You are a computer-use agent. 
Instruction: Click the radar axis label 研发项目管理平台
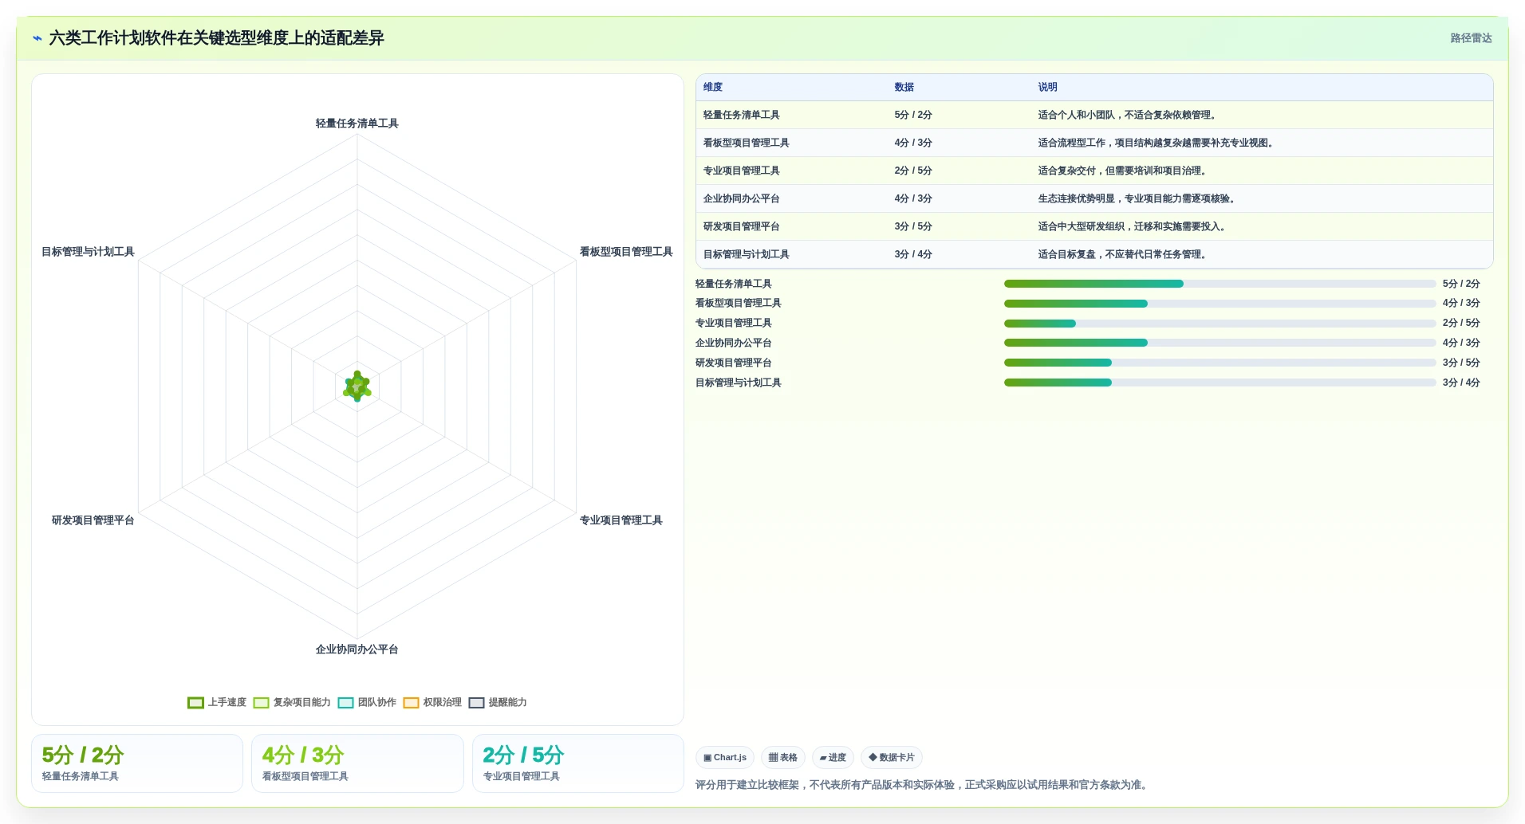click(x=93, y=520)
